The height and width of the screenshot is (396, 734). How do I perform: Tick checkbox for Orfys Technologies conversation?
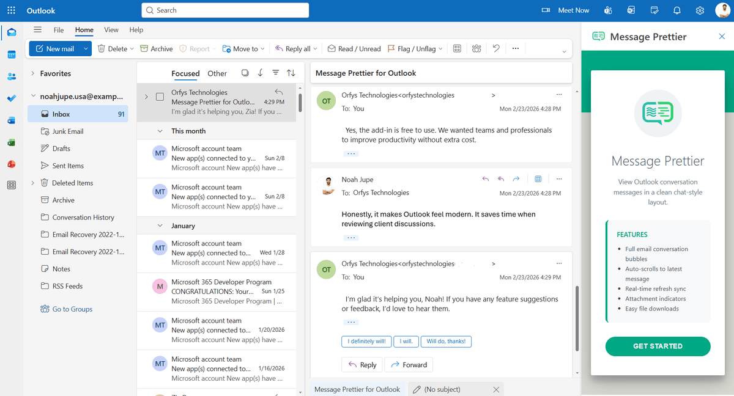(x=160, y=97)
